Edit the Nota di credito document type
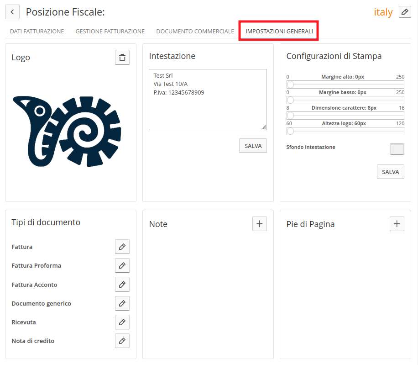Screen dimensions: 418x365 122,341
